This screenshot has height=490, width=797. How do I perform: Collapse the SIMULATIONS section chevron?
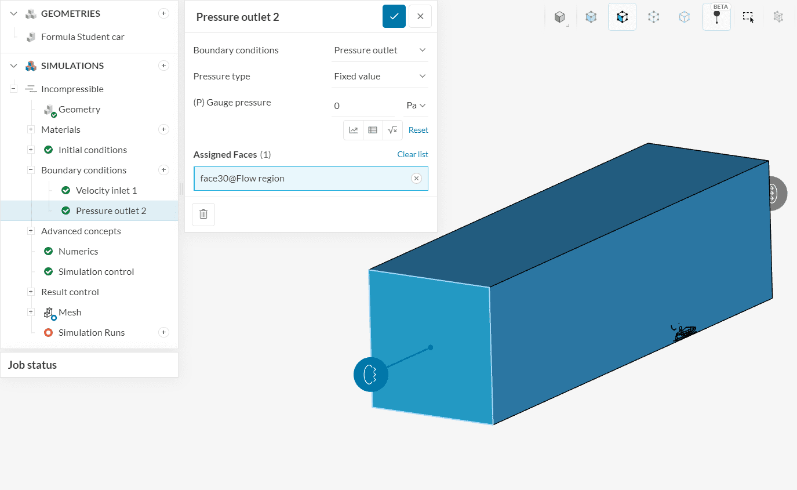(x=14, y=66)
